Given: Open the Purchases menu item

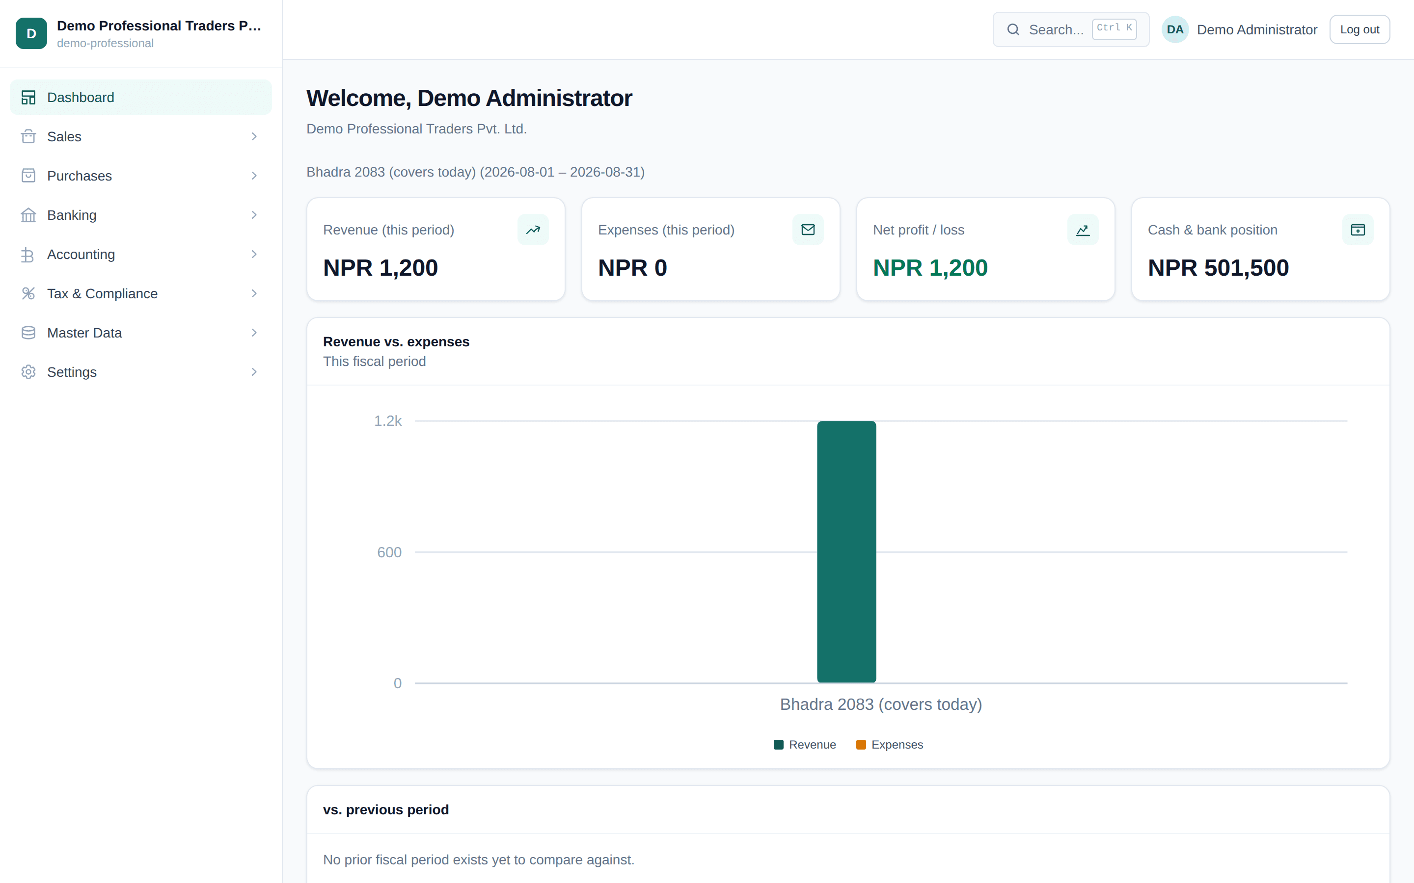Looking at the screenshot, I should (x=141, y=176).
